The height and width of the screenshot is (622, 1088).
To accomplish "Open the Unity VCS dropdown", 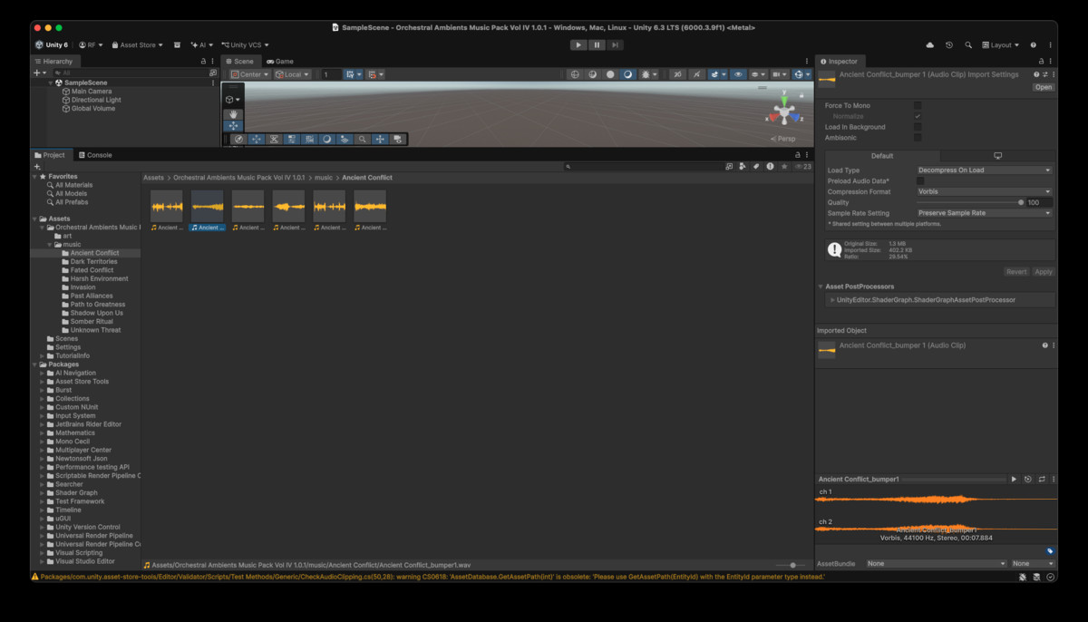I will coord(245,44).
